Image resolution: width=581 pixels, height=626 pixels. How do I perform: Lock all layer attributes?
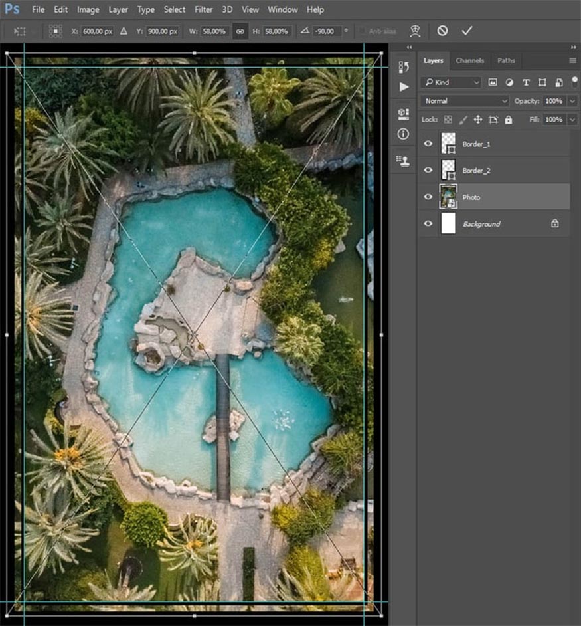pos(509,120)
